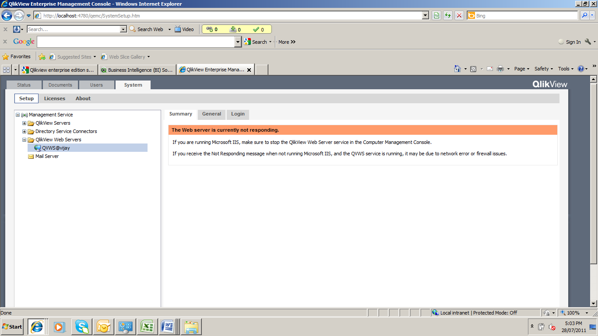Open Skype from the taskbar
Screen dimensions: 598x336
pos(82,327)
